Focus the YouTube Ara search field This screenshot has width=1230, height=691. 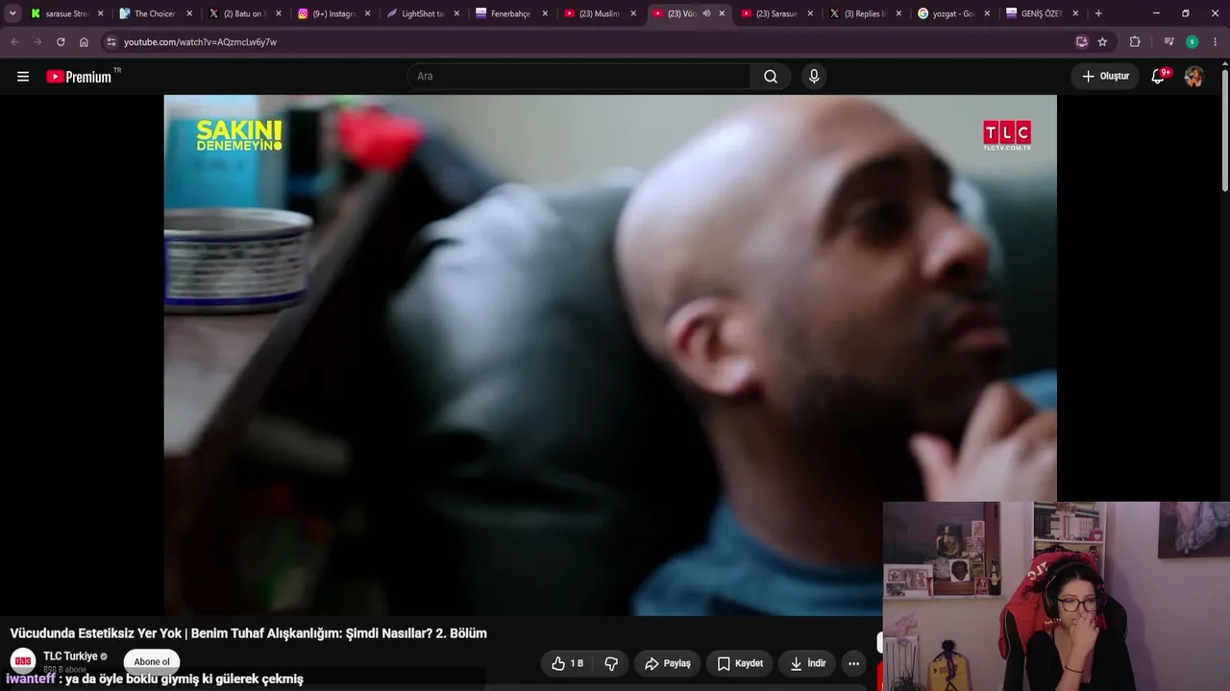pyautogui.click(x=578, y=77)
